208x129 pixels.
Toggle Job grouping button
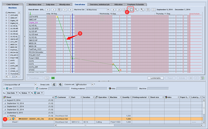click(x=38, y=93)
